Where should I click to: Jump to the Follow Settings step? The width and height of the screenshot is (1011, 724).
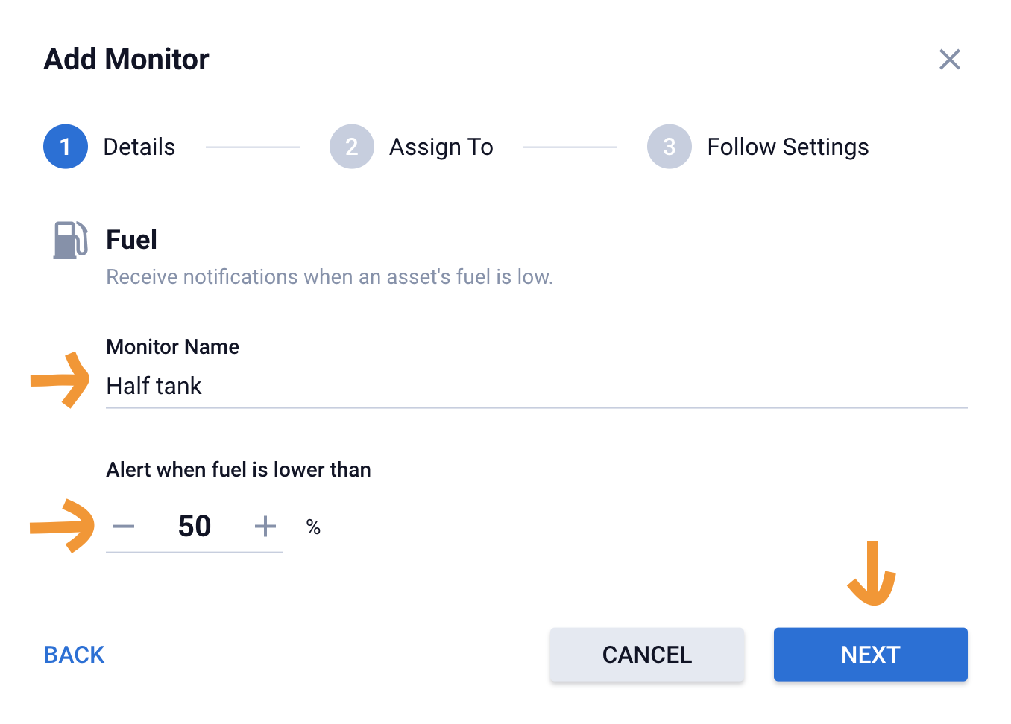click(x=787, y=147)
